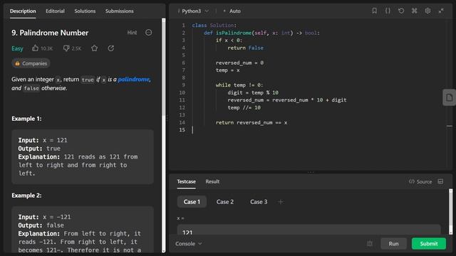
Task: Toggle testcase layout panel icon
Action: [x=440, y=181]
